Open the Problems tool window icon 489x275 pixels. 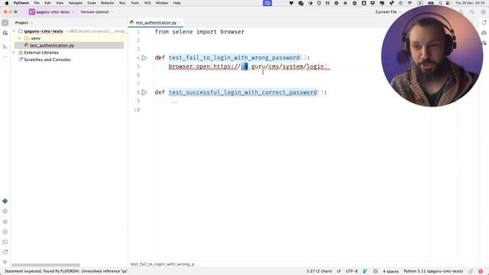5,252
